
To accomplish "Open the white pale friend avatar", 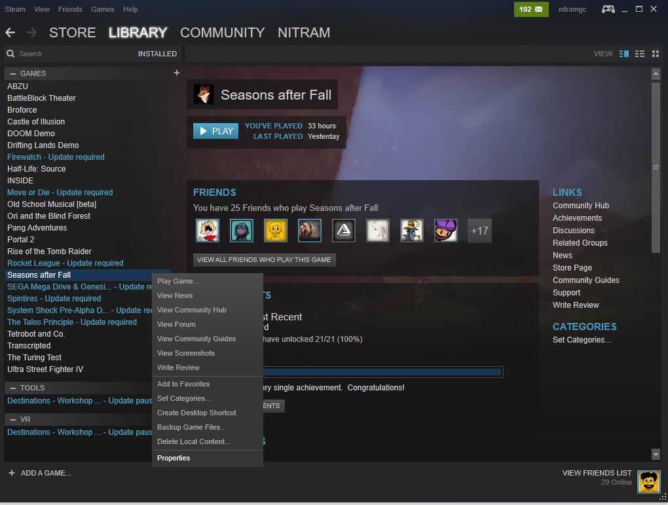I will (378, 231).
